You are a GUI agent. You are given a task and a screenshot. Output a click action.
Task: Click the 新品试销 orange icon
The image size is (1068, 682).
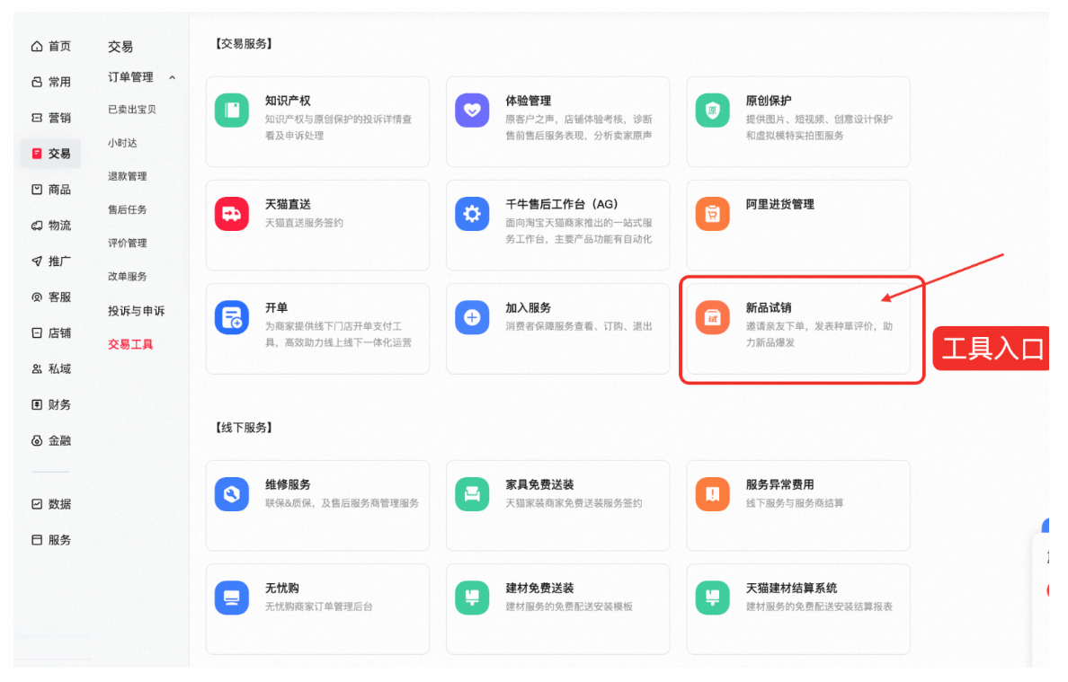point(713,317)
